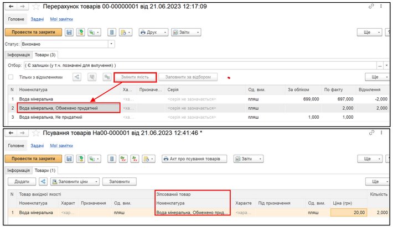Click the back arrow in Псування товарів window
Image resolution: width=393 pixels, height=227 pixels.
click(x=9, y=133)
